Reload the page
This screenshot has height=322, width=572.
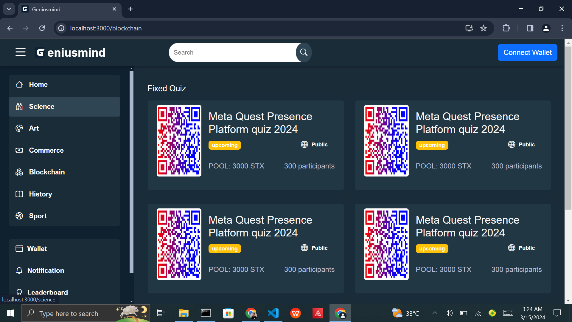[42, 28]
